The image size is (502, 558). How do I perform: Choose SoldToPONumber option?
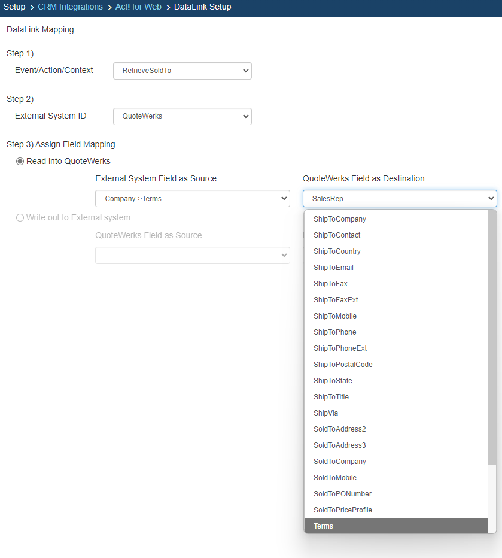pyautogui.click(x=342, y=494)
